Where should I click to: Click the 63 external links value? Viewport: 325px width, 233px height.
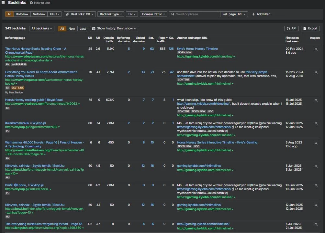pos(152,49)
